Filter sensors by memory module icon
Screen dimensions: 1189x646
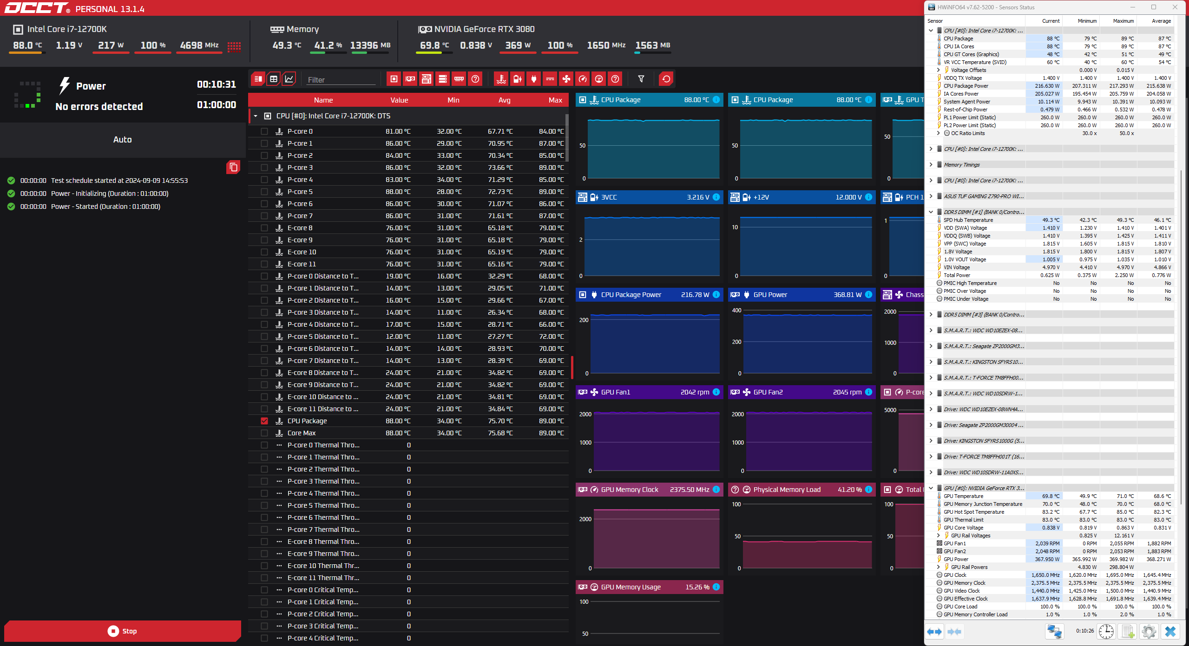pos(459,79)
